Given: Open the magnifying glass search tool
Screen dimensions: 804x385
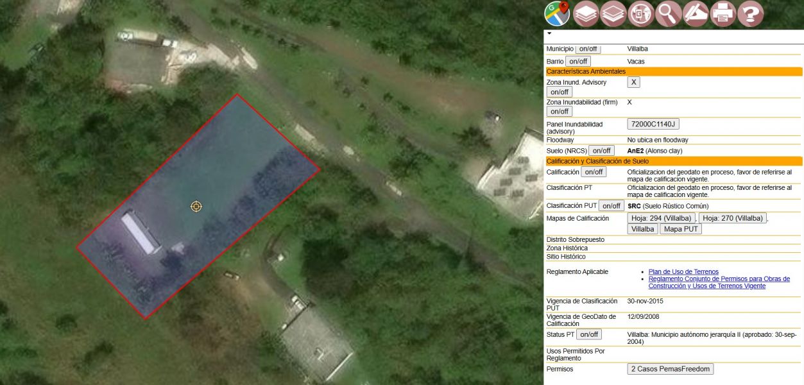Looking at the screenshot, I should point(668,13).
